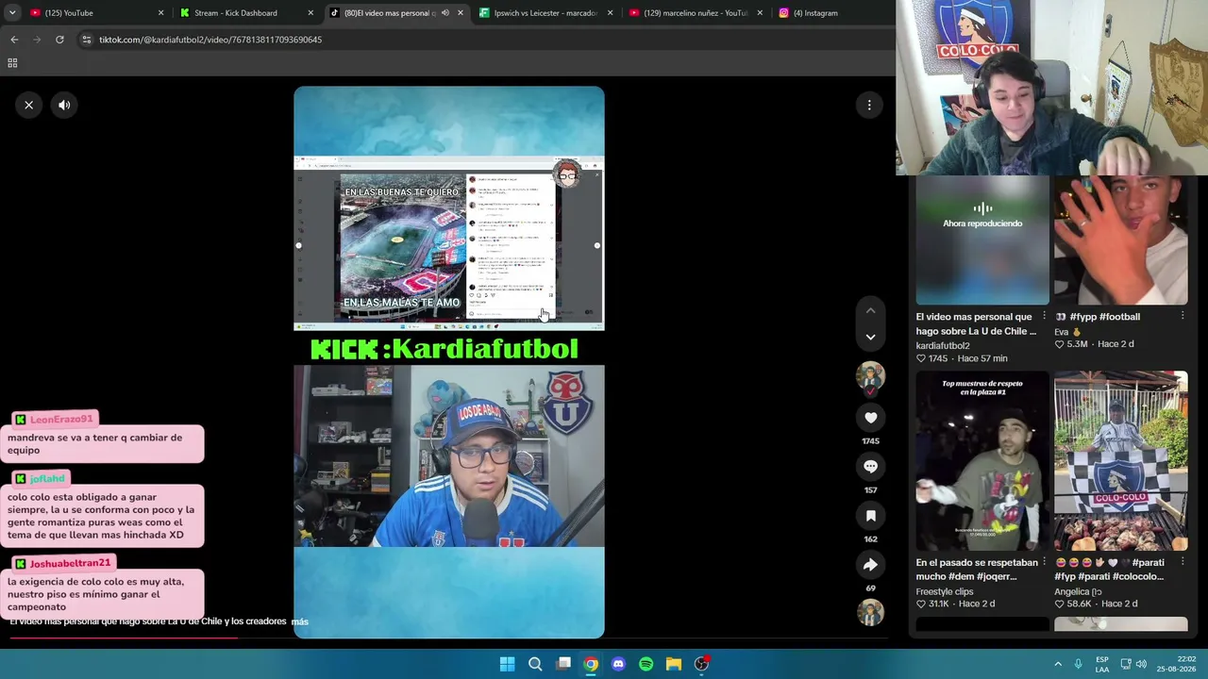Open options menu for 'El video mas personal' card
The height and width of the screenshot is (679, 1208).
point(1044,316)
